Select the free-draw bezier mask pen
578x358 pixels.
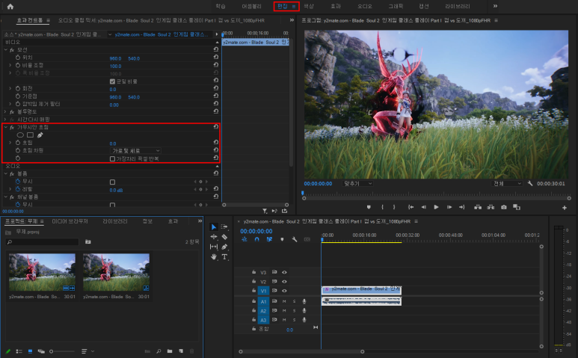tap(40, 135)
